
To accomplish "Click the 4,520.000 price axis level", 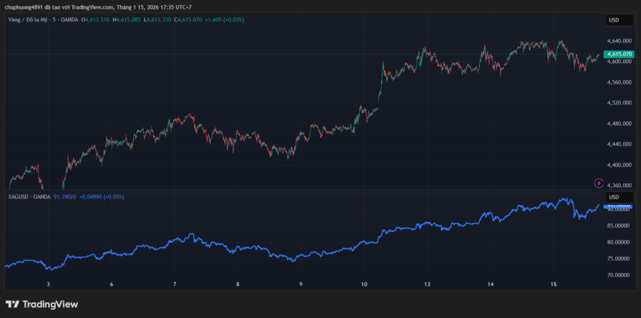I will tap(618, 103).
